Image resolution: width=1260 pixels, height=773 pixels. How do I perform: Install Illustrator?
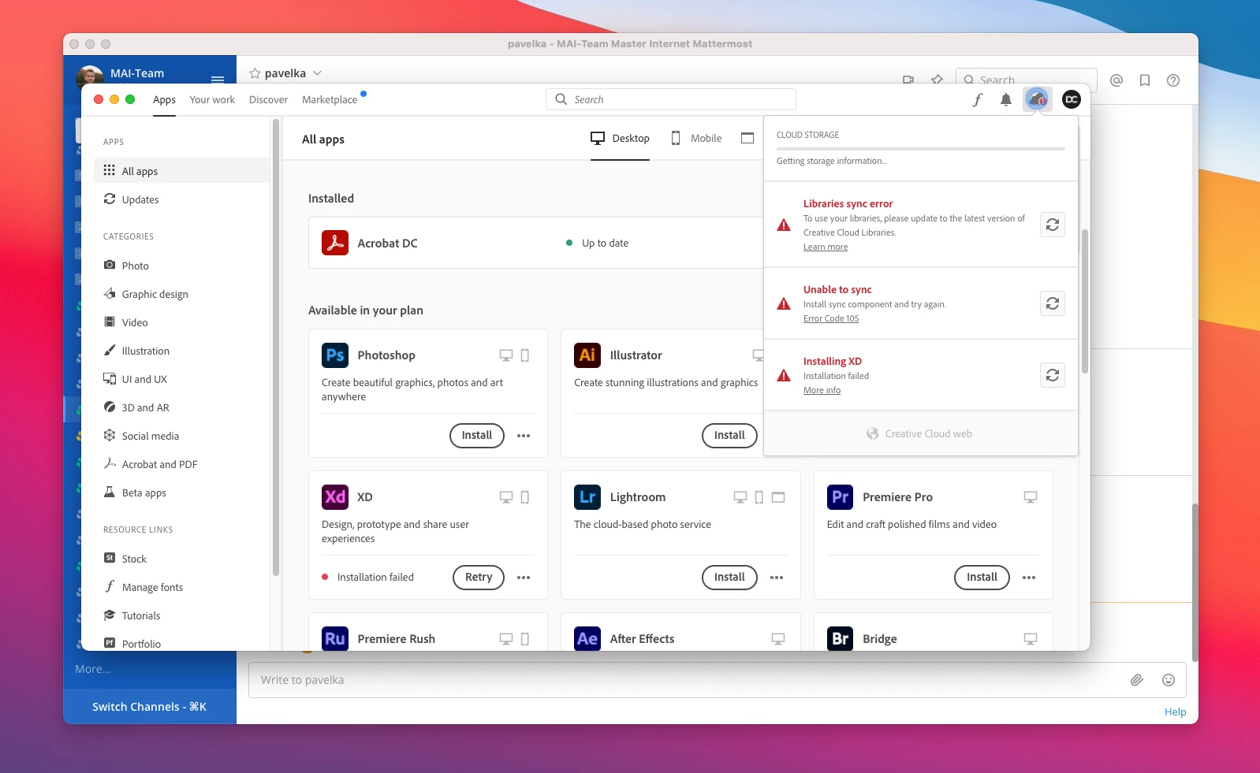pos(729,435)
